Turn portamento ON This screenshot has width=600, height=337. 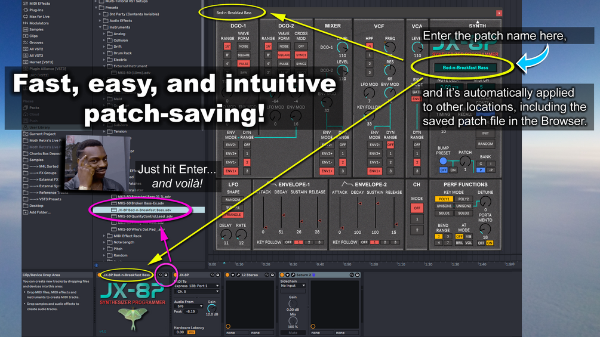click(490, 243)
